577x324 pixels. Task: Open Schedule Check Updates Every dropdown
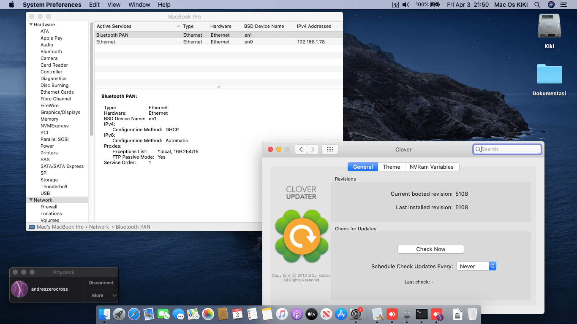[x=476, y=266]
